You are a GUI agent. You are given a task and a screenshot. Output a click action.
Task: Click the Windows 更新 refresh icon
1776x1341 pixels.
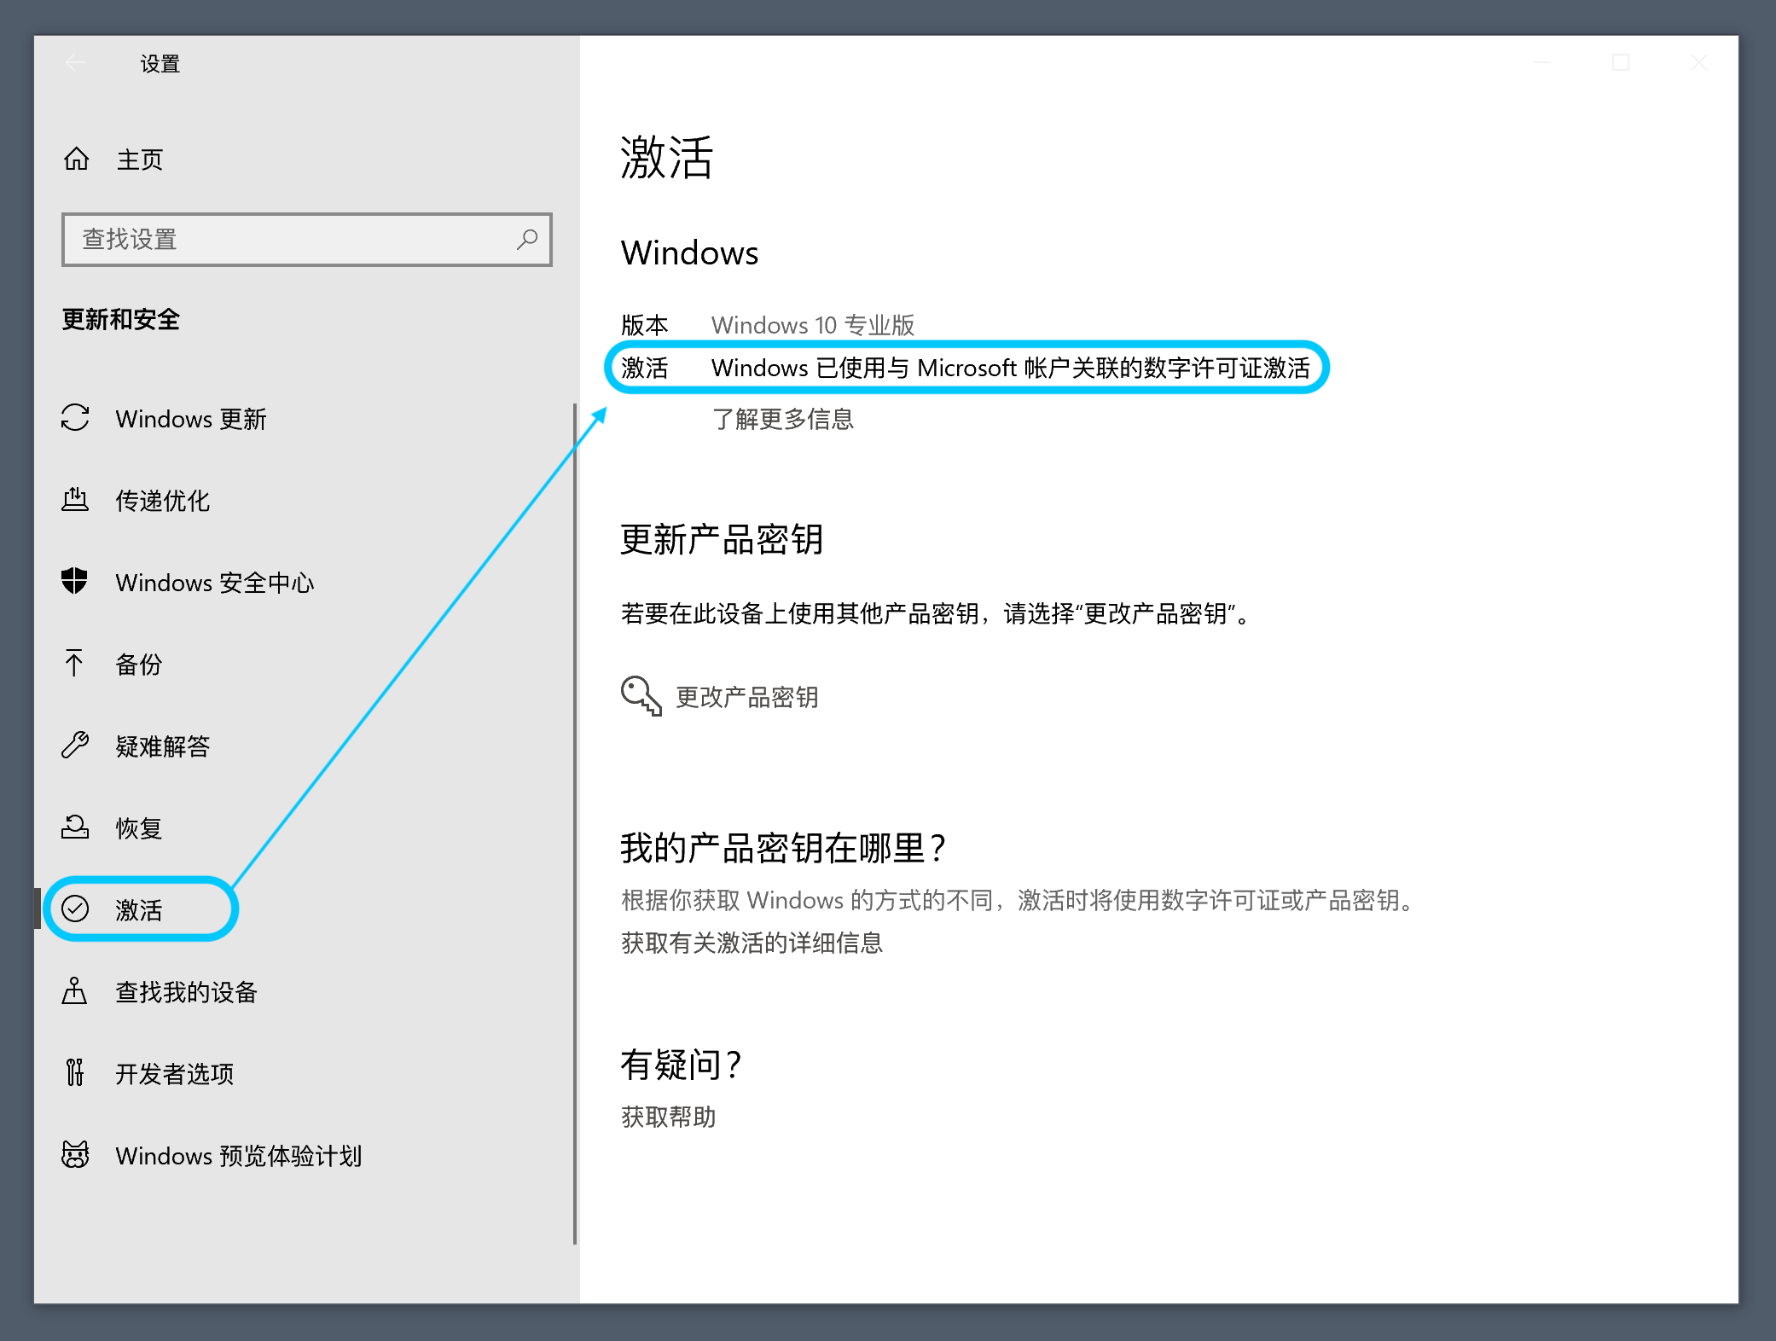(x=75, y=418)
